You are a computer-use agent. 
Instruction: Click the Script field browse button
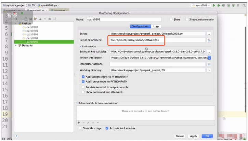pyautogui.click(x=209, y=34)
